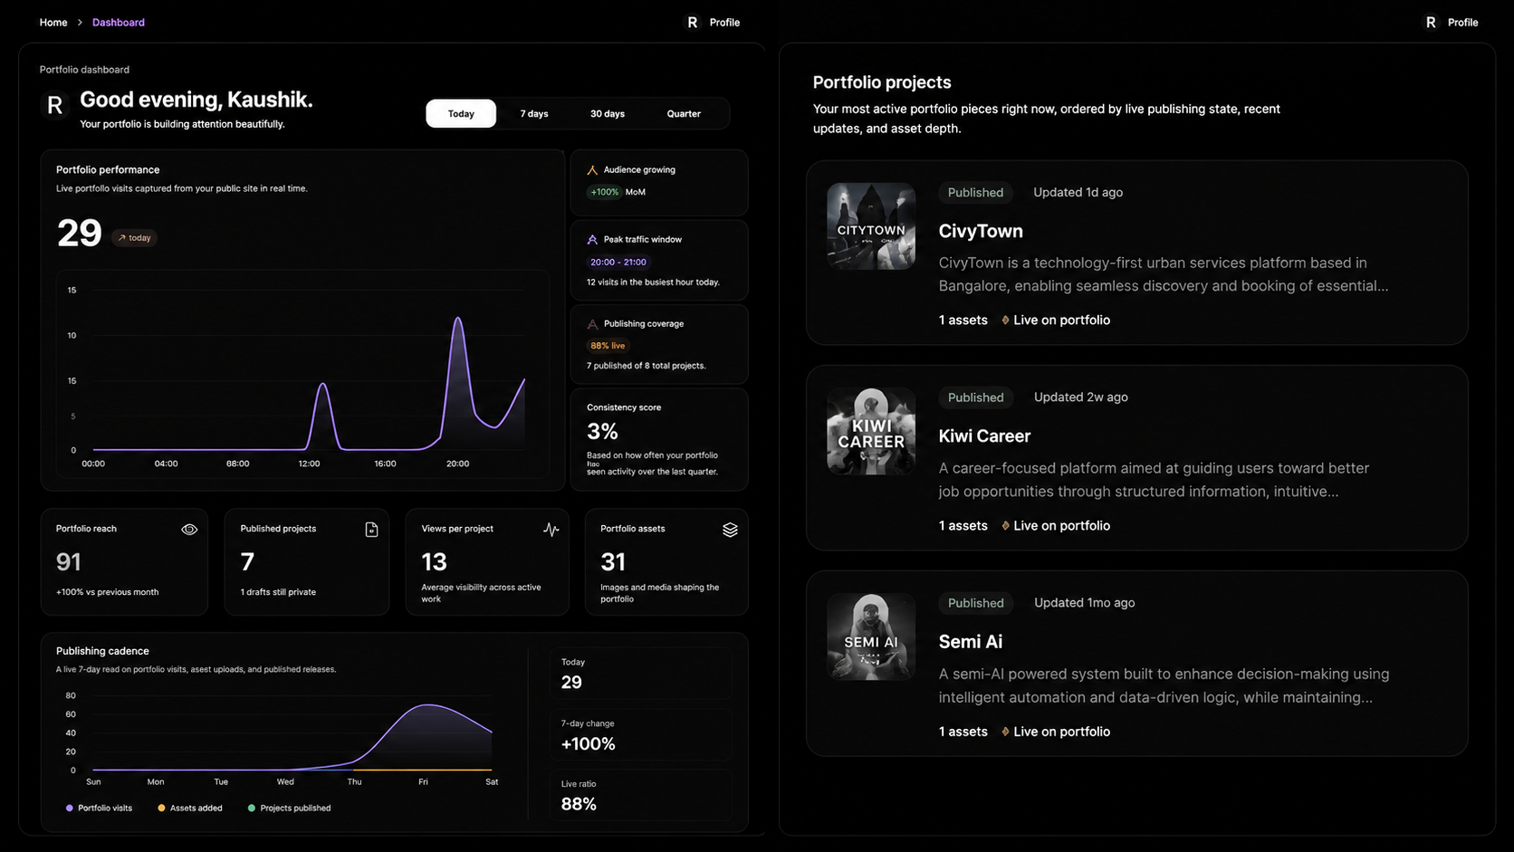1514x852 pixels.
Task: Click '1 assets' under CivyTown
Action: tap(963, 320)
